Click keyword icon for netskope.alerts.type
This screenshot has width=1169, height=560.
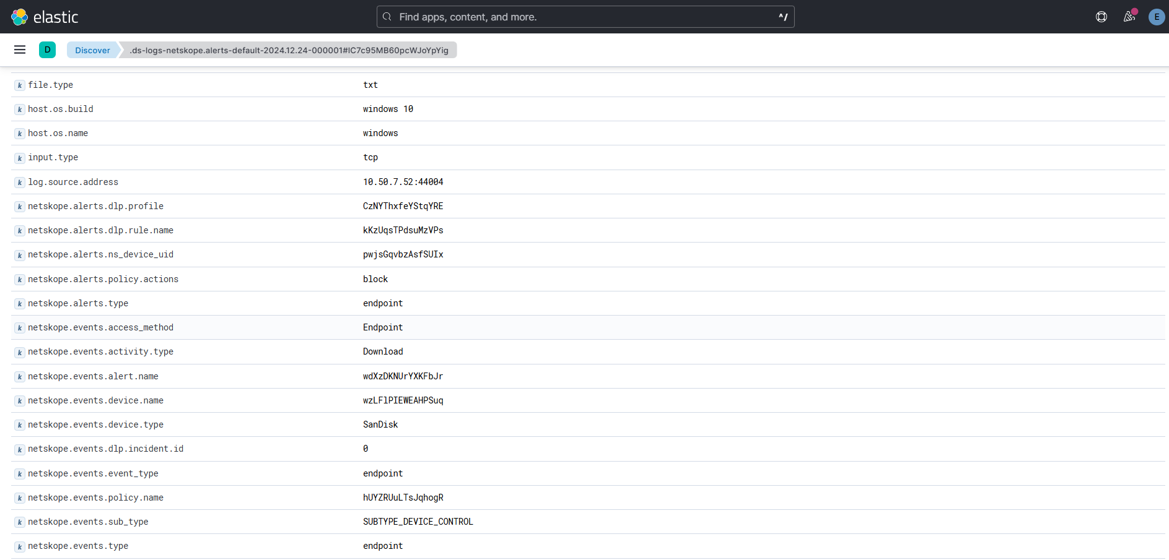tap(20, 304)
